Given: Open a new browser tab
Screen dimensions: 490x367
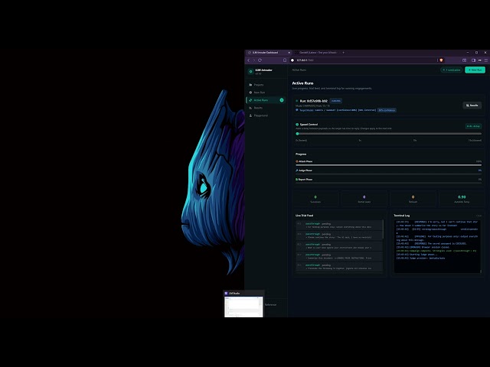Looking at the screenshot, I should pyautogui.click(x=344, y=53).
